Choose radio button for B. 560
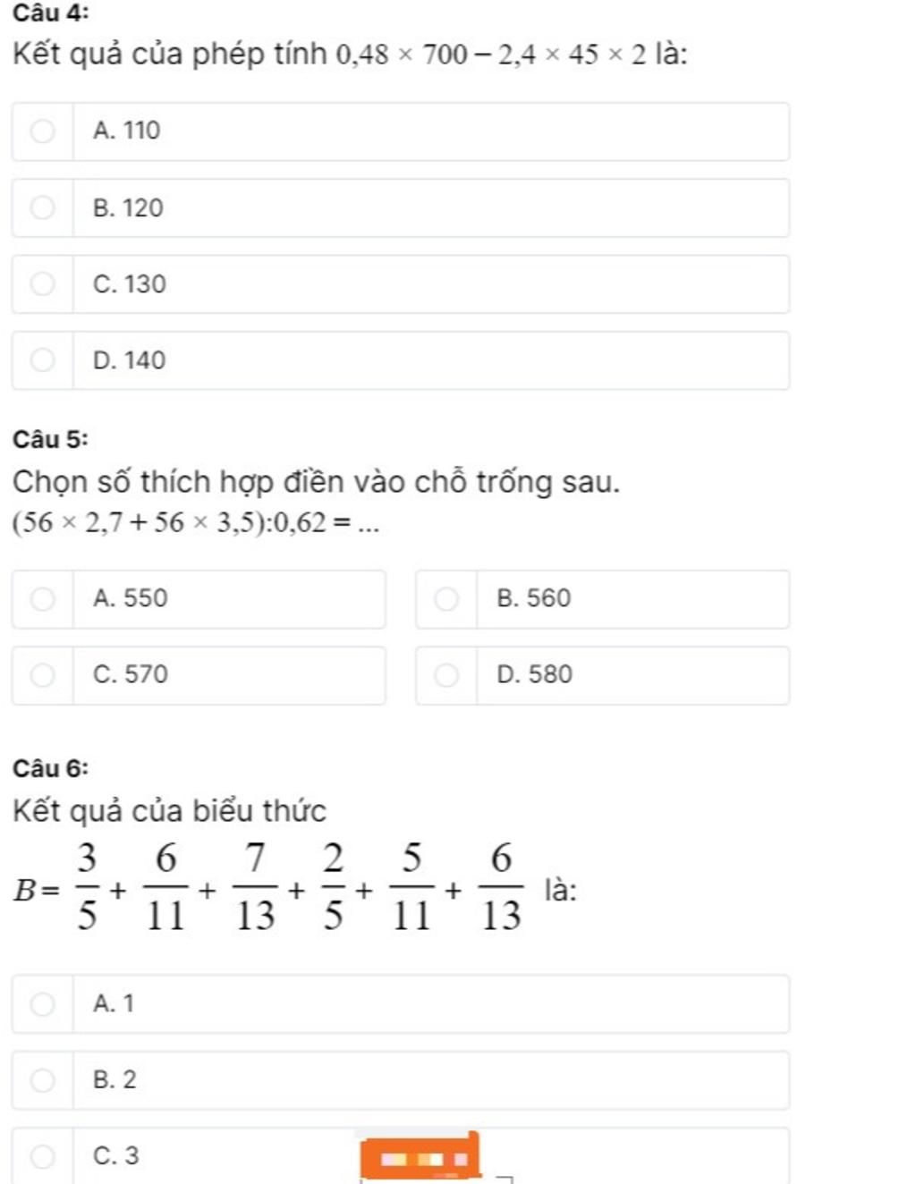 coord(446,599)
